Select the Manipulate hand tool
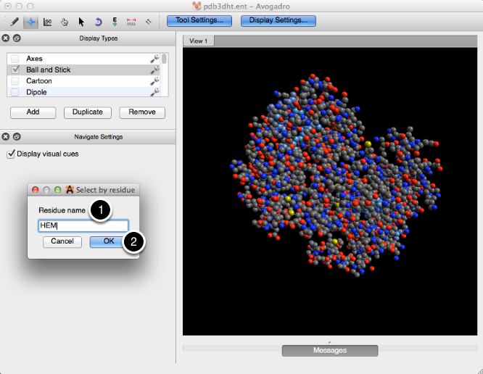483x374 pixels. coord(65,22)
